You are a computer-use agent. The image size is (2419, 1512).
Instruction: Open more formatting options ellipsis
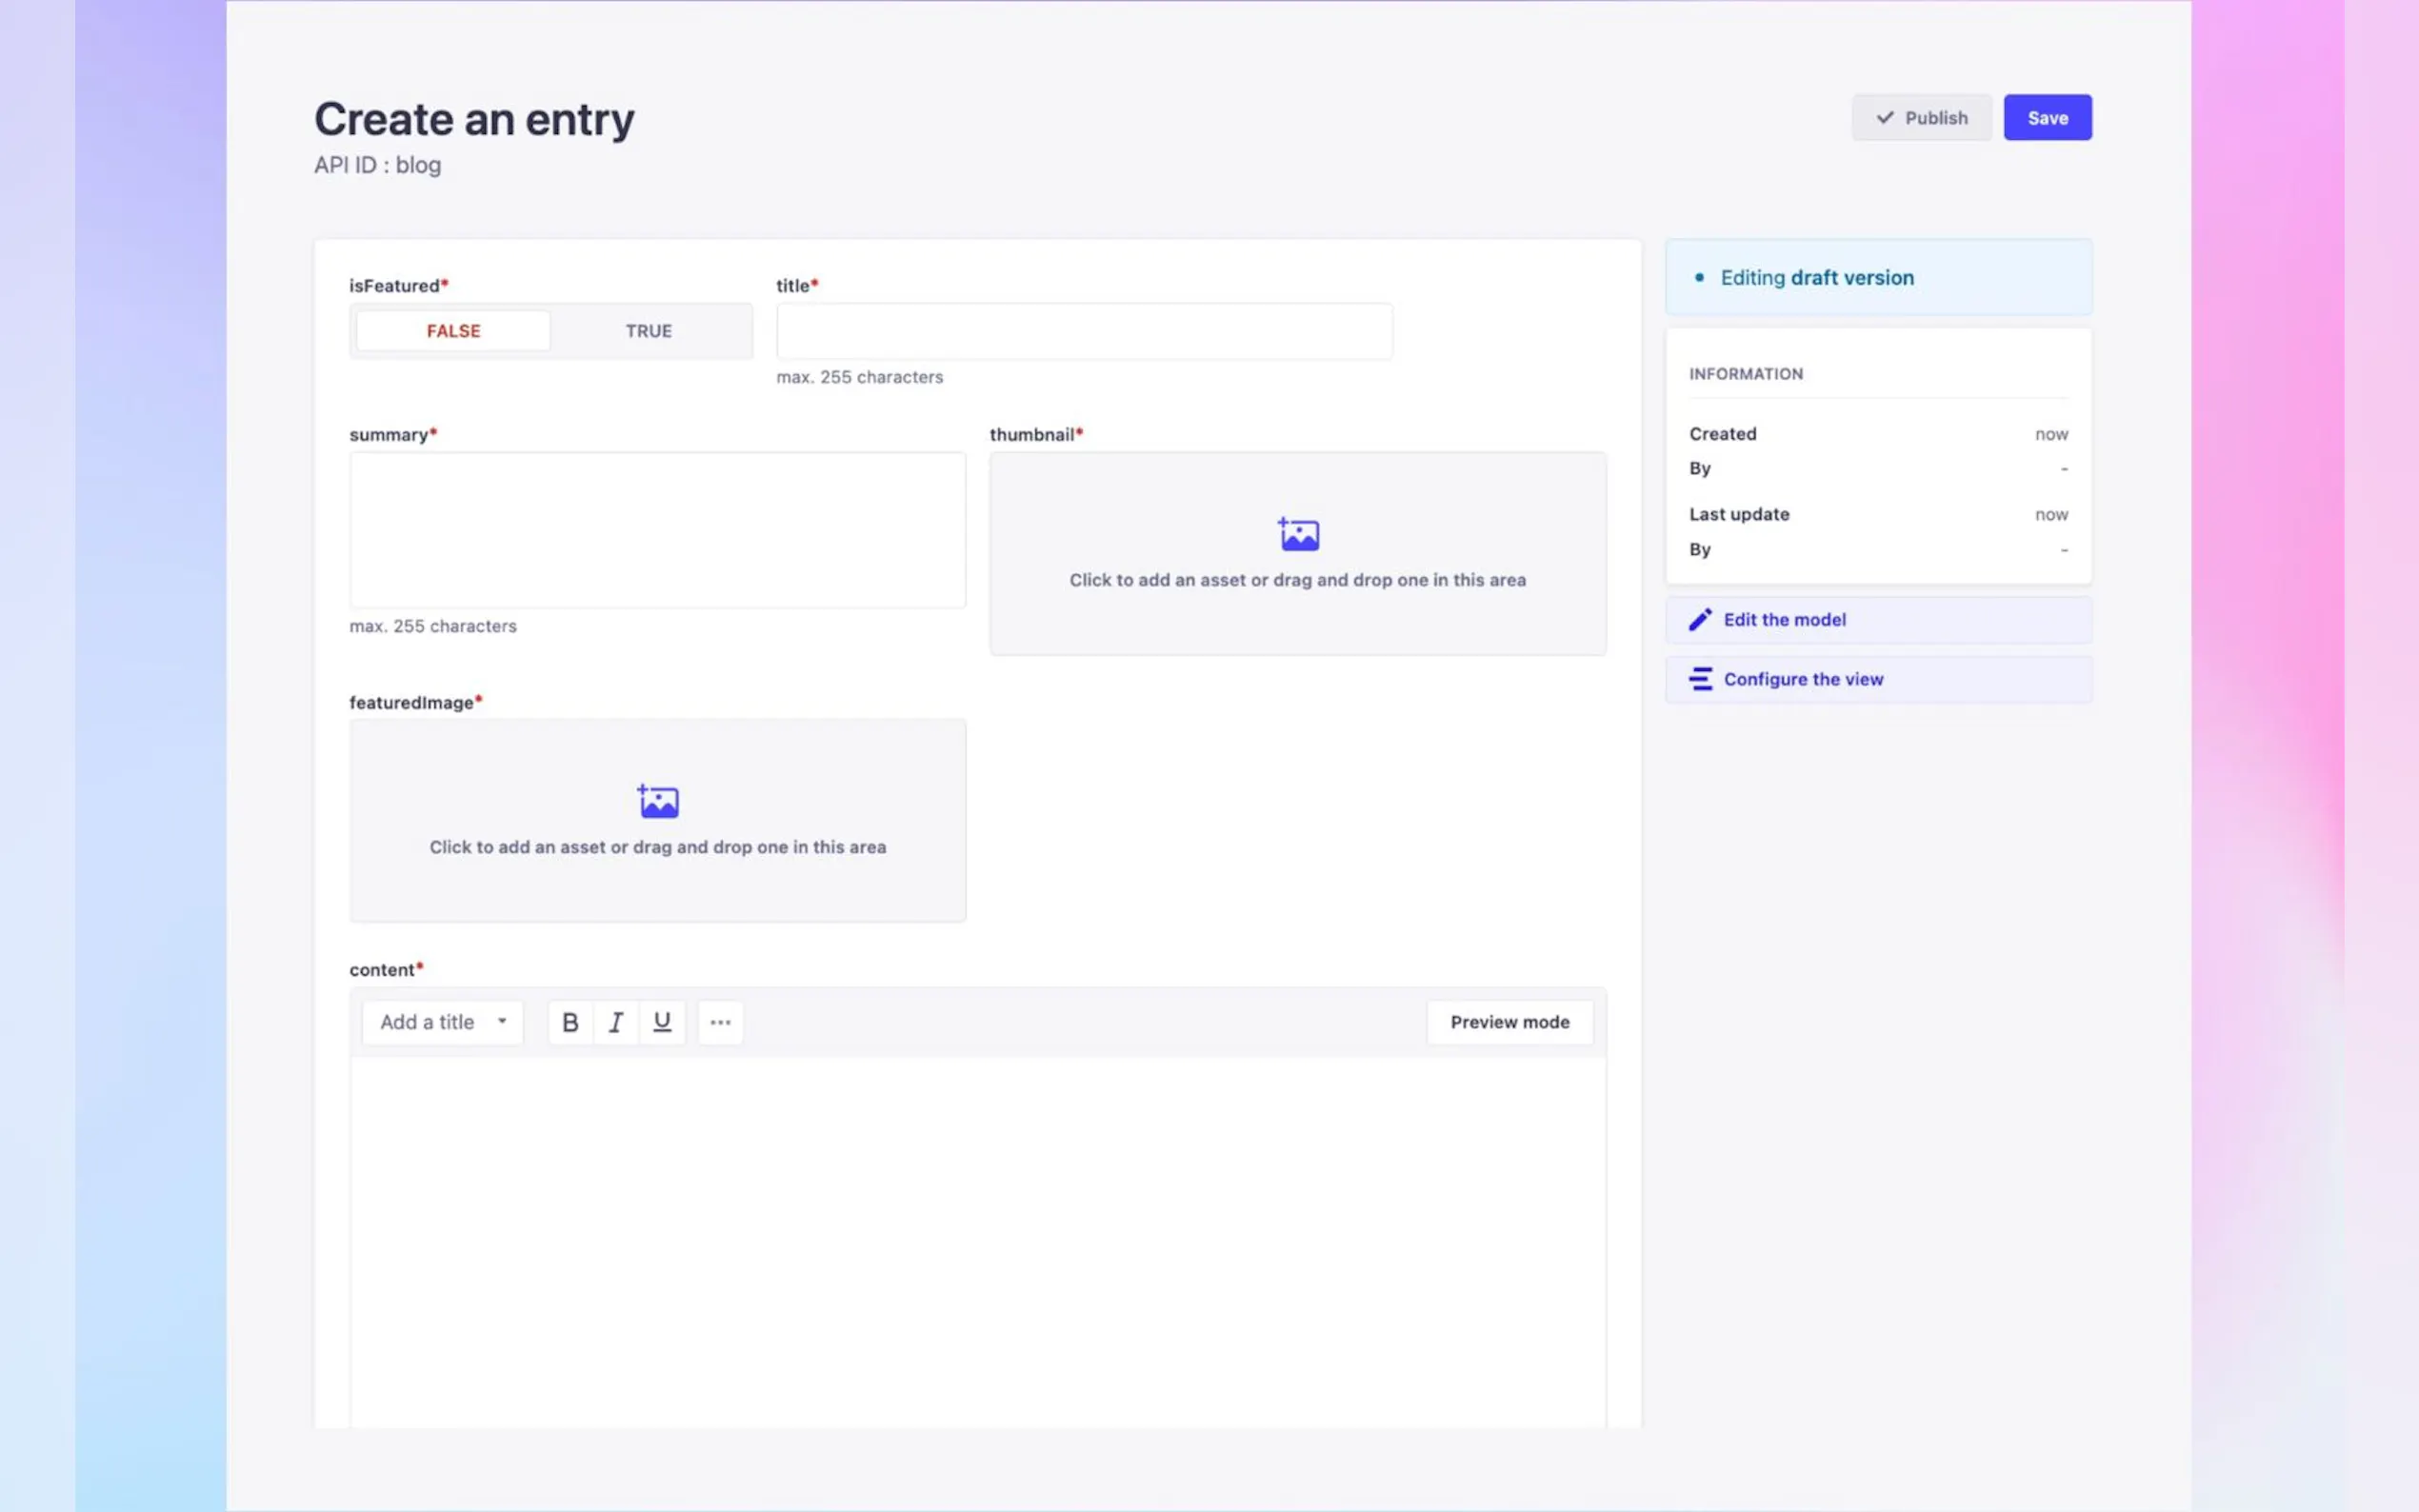(720, 1022)
